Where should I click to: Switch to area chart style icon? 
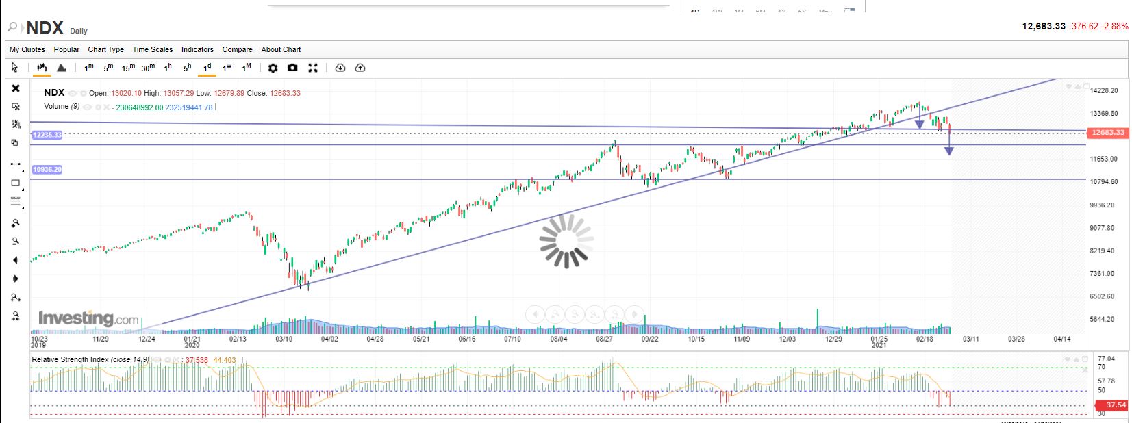click(x=62, y=68)
